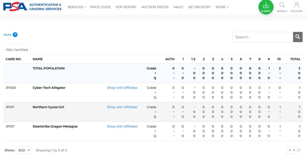Click the Steelstrike Dragon Metagias name
Image resolution: width=307 pixels, height=157 pixels.
[x=55, y=127]
